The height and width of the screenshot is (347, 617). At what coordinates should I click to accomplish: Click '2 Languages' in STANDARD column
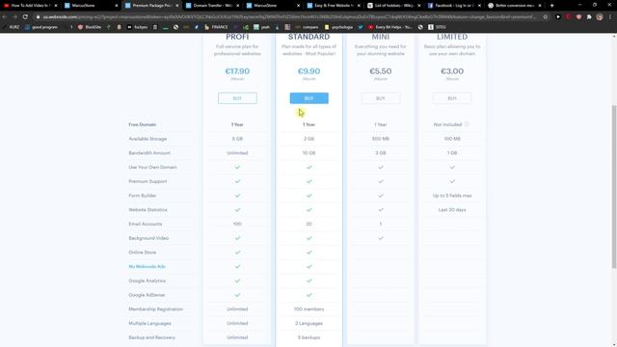[308, 323]
